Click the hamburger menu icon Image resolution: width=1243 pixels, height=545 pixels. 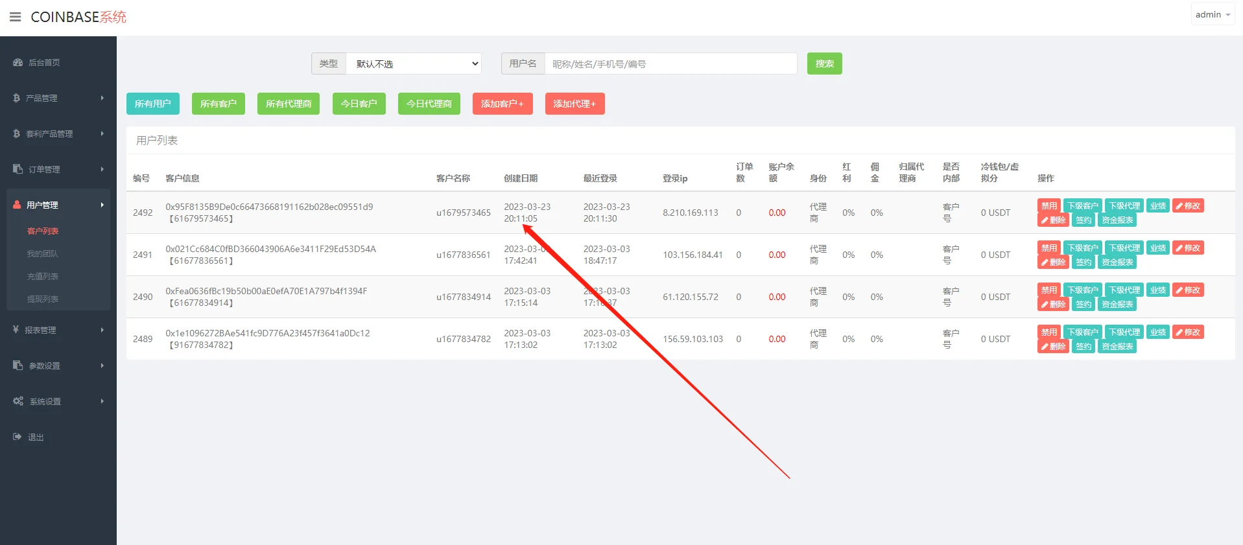16,17
